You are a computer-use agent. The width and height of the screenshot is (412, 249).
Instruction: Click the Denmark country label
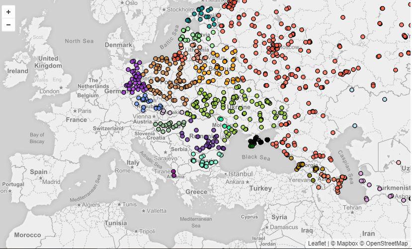(118, 45)
